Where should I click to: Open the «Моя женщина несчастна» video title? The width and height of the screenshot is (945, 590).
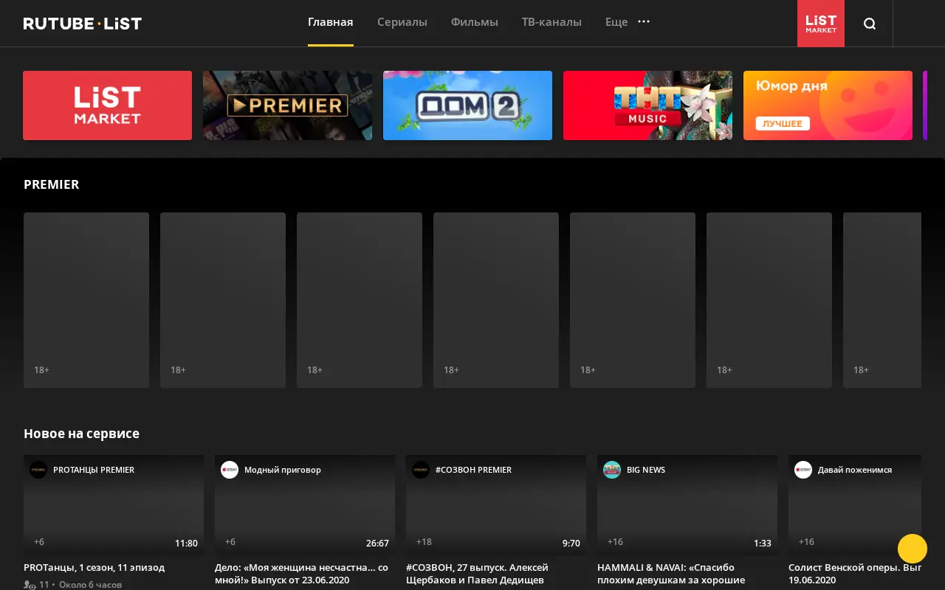coord(302,574)
